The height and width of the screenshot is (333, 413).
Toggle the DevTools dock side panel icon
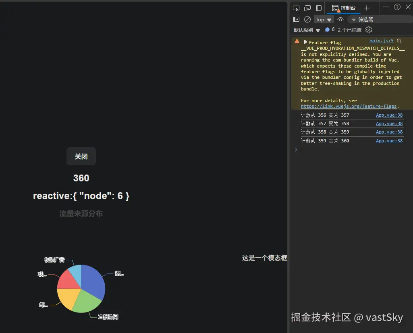coord(319,8)
